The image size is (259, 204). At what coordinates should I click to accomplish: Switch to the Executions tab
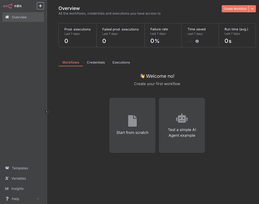[x=121, y=63]
